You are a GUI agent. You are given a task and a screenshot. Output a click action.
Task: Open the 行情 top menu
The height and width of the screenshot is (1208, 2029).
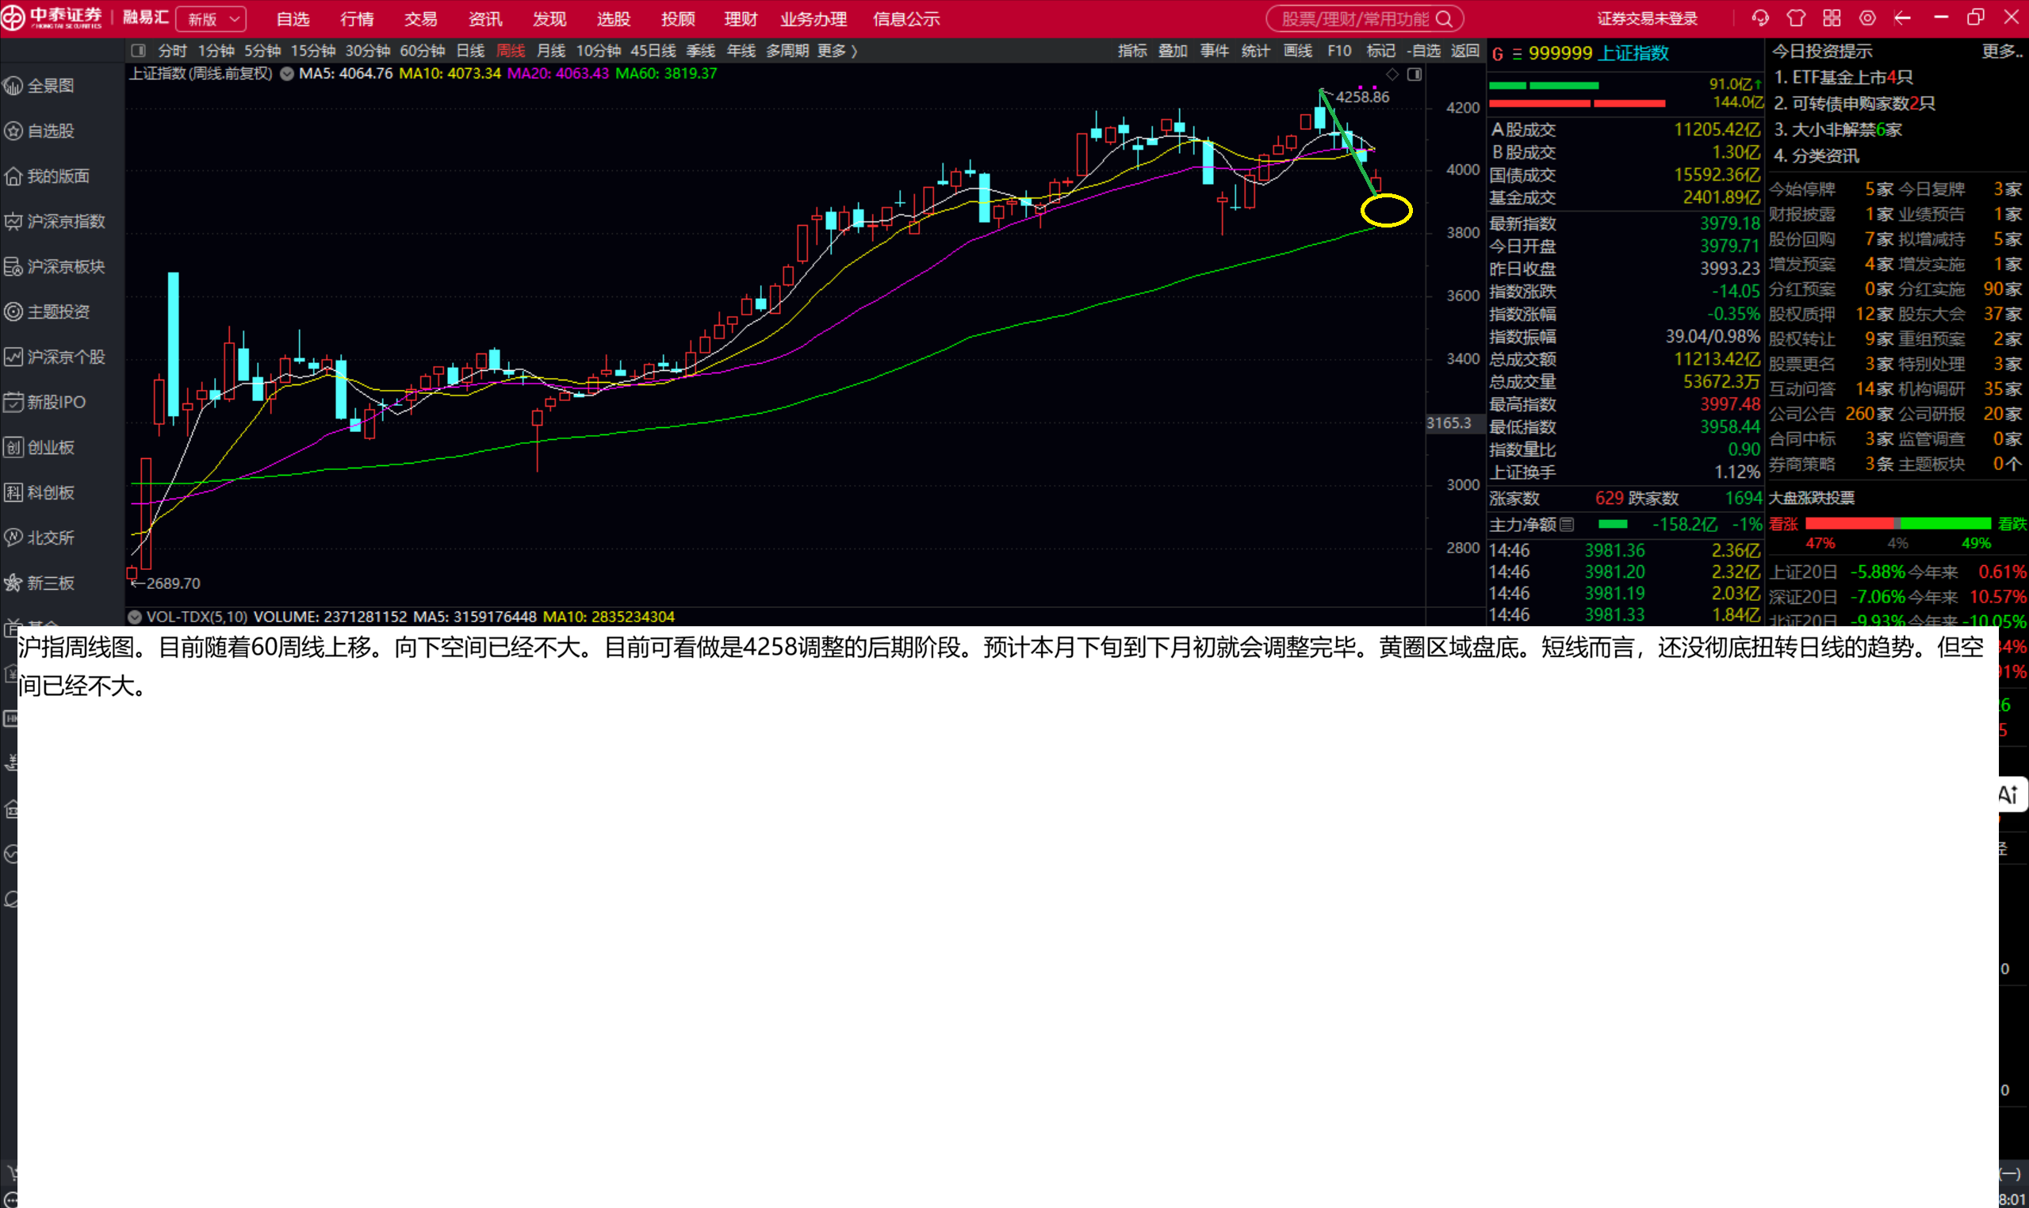point(358,19)
